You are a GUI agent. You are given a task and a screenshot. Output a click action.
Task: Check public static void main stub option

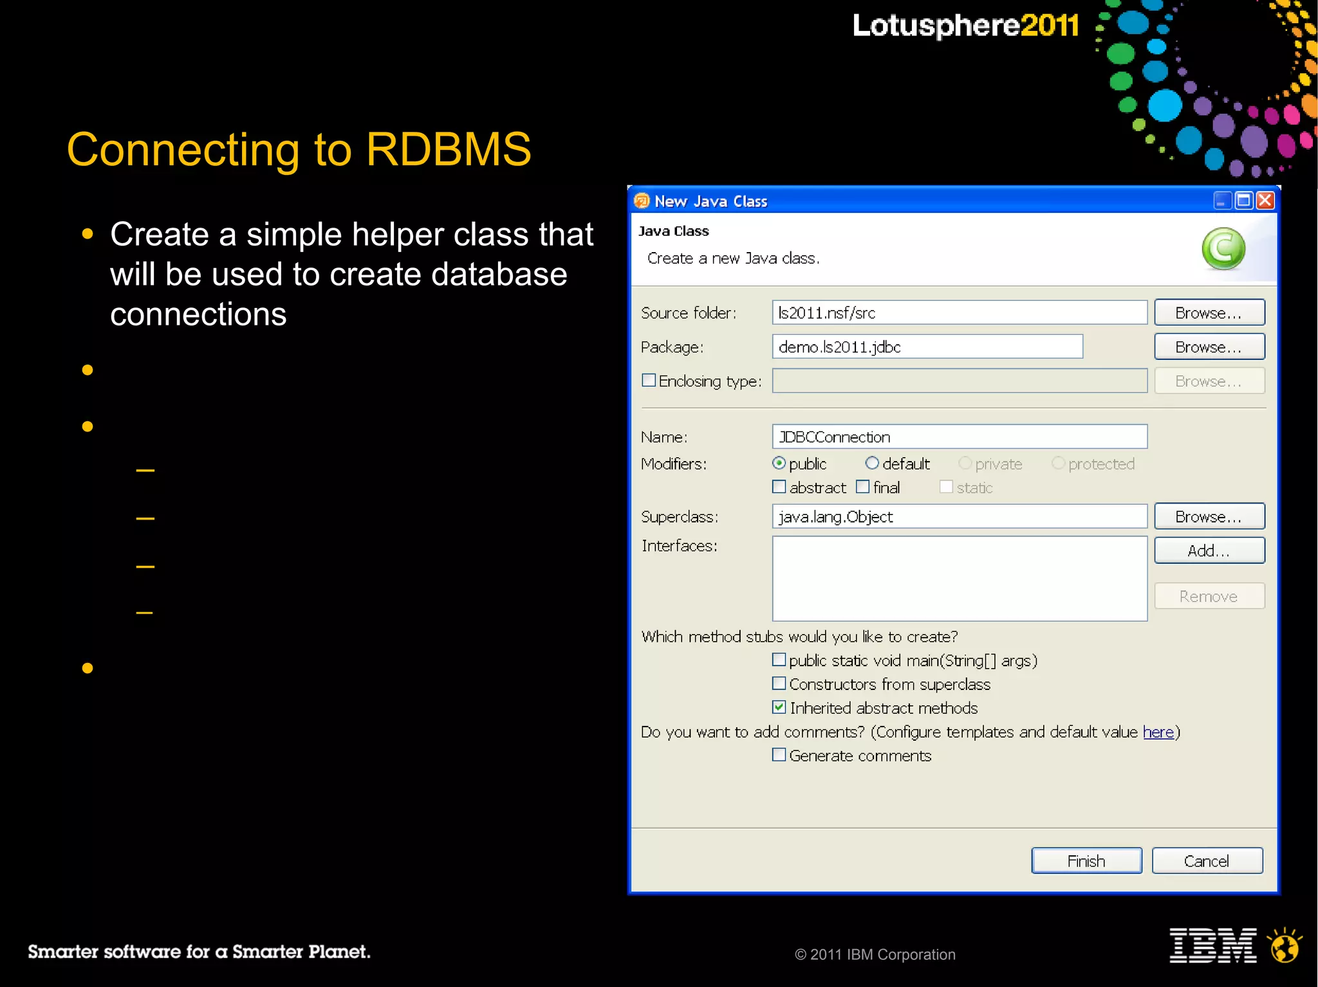tap(779, 660)
